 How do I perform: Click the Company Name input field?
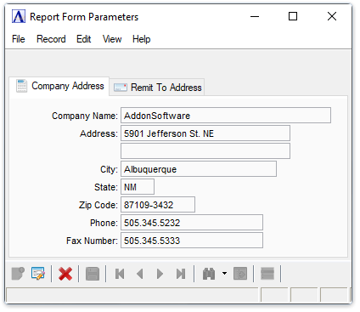pyautogui.click(x=226, y=116)
